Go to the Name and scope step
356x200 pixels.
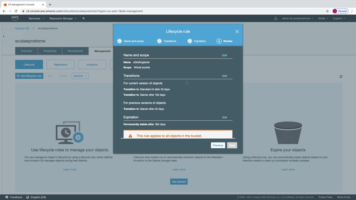[x=130, y=41]
